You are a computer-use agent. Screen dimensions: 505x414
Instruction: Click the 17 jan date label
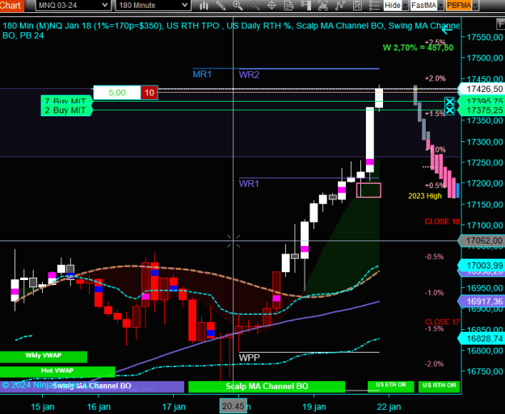coord(174,407)
